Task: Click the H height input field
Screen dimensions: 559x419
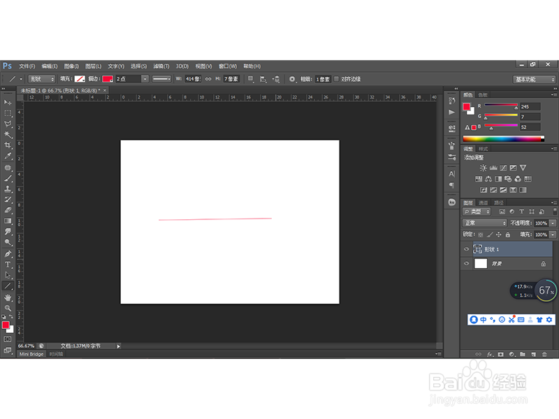Action: (x=231, y=79)
